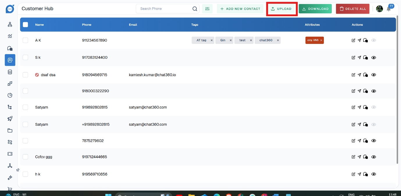Open chat icon for dsaf dsa row
This screenshot has width=401, height=196.
tap(366, 75)
